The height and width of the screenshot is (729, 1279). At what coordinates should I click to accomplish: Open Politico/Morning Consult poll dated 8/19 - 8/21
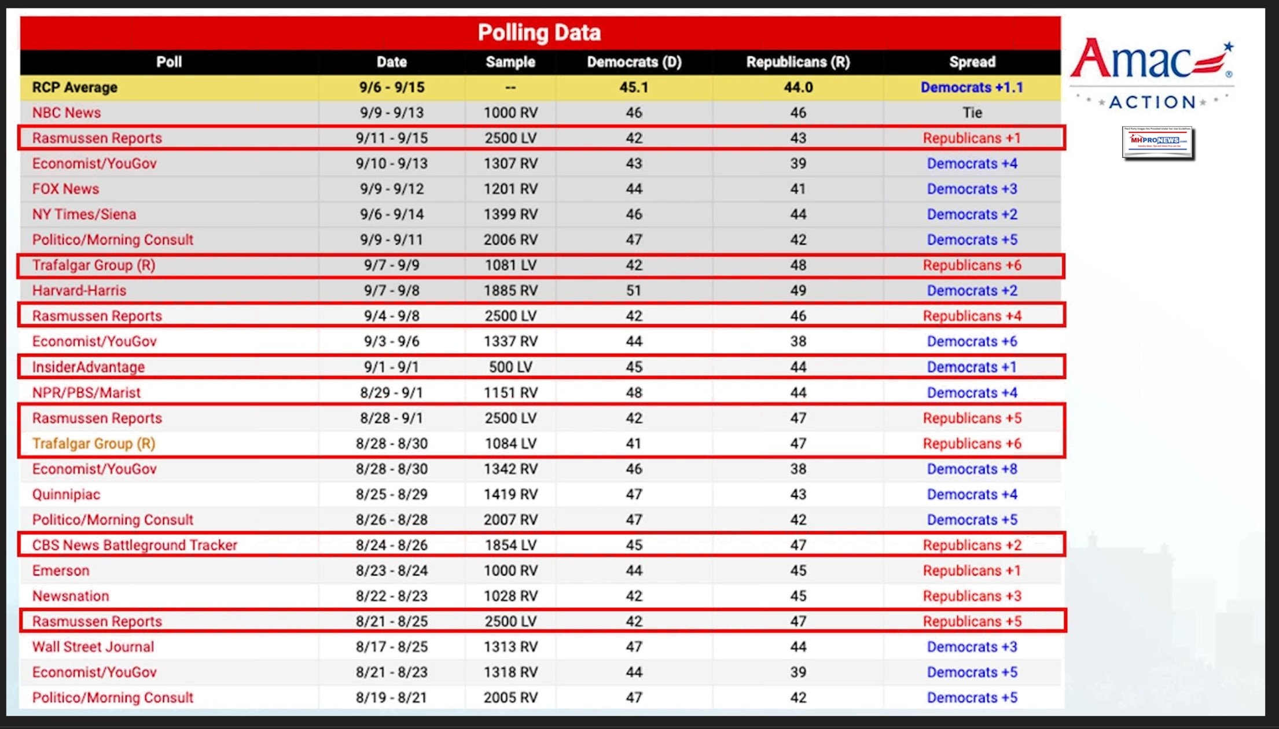pos(113,698)
